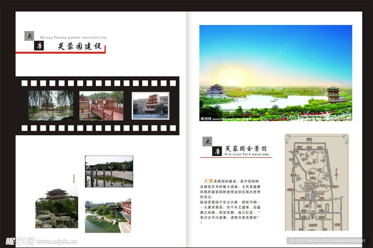373x248 pixels.
Task: Click the gray 大 square beside 芙蓉园全景图
Action: (207, 142)
